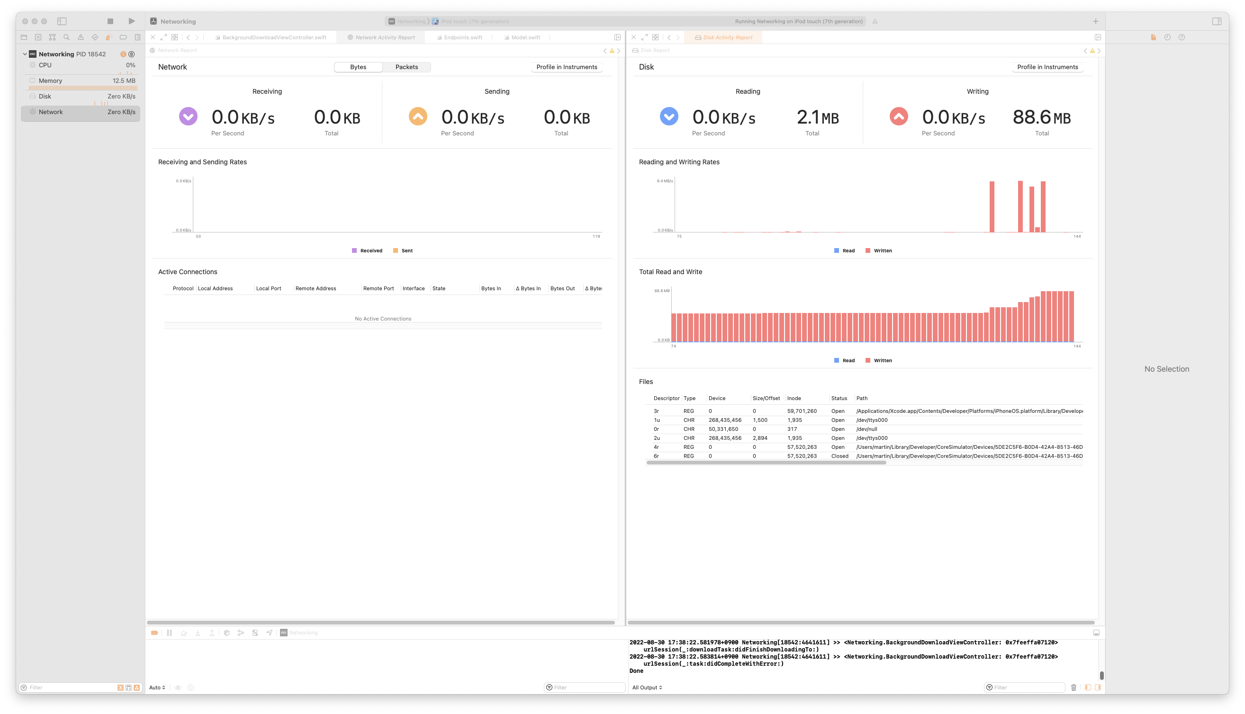This screenshot has height=714, width=1245.
Task: Switch to the Packets tab
Action: (x=406, y=67)
